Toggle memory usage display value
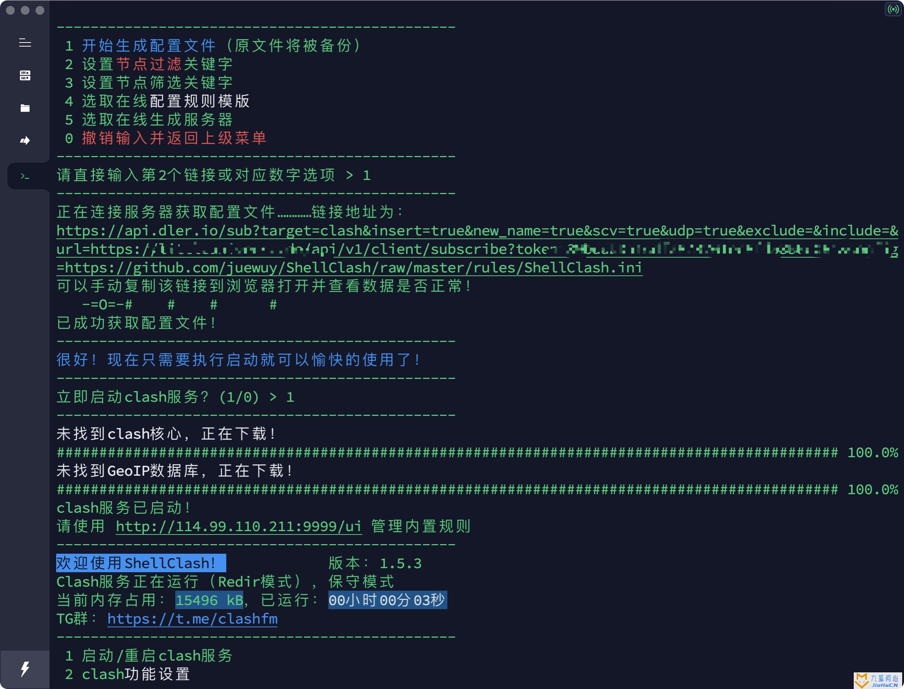Screen dimensions: 904x689 pos(208,600)
